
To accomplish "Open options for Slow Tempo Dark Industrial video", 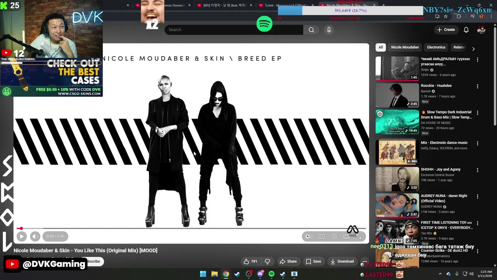I will click(x=478, y=113).
